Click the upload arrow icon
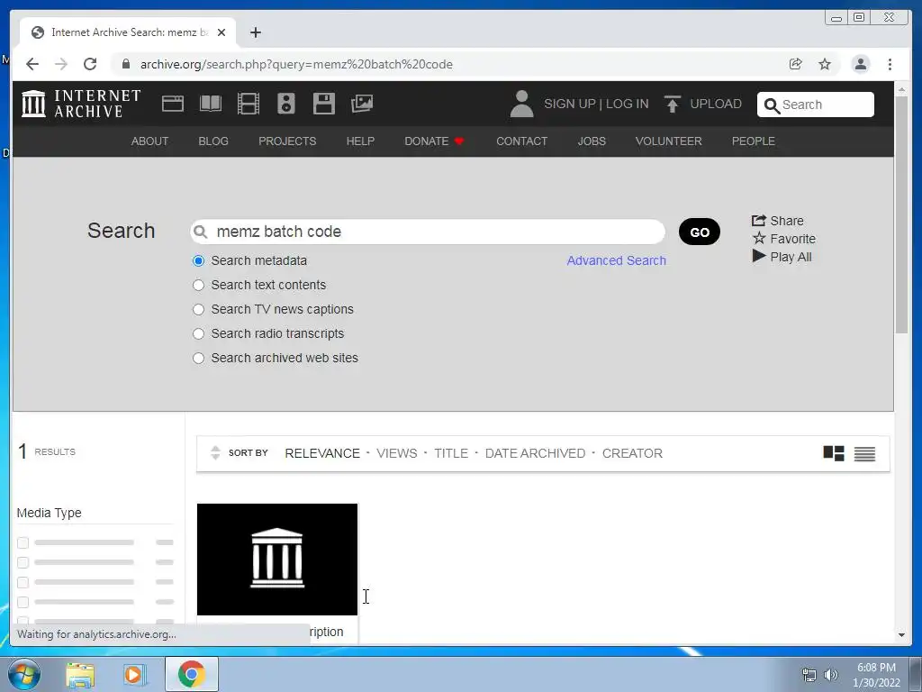922x692 pixels. click(672, 105)
